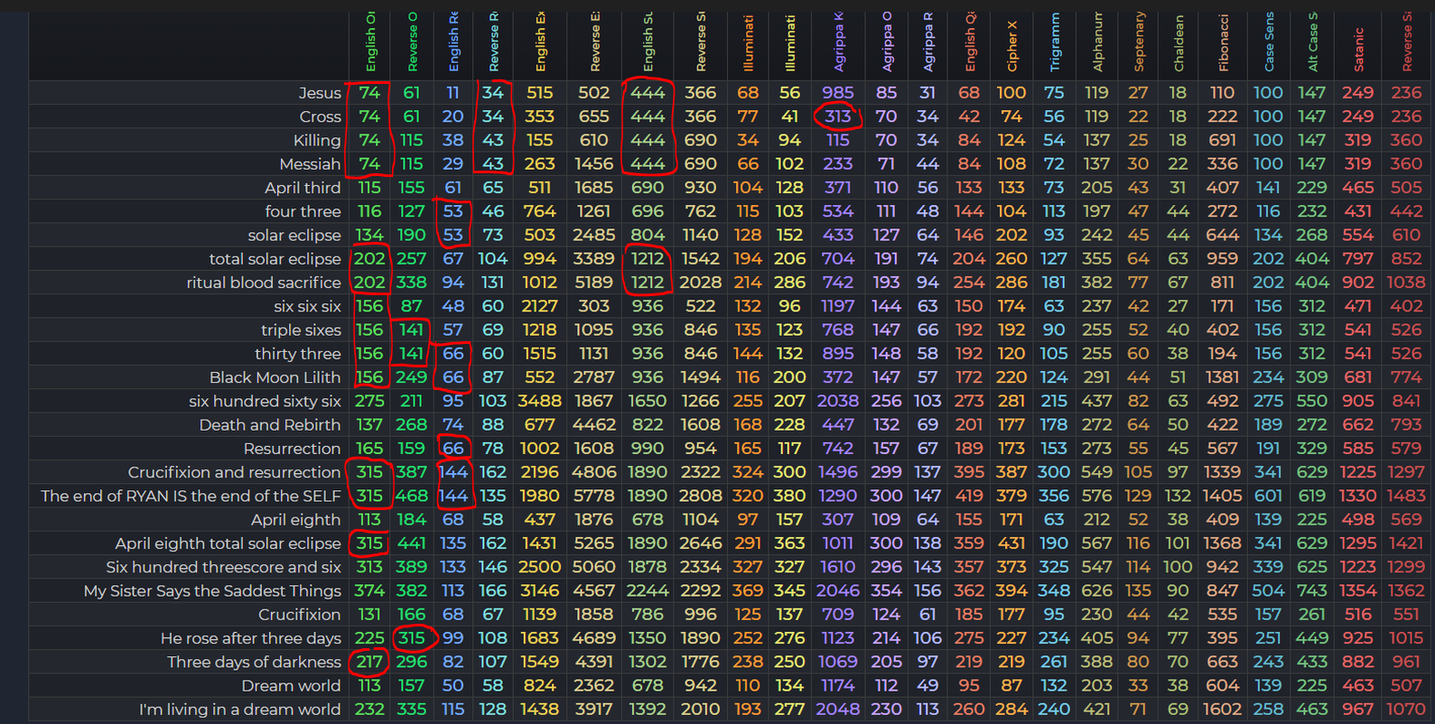Select value 5778 in the end of RYAN row
This screenshot has height=724, width=1435.
(594, 496)
